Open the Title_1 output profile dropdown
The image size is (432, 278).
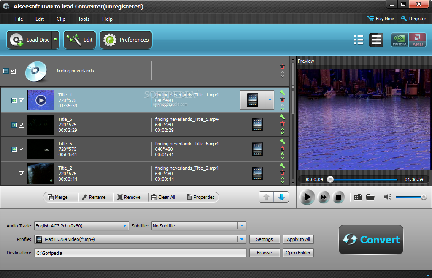pos(270,100)
